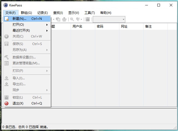Open the 群组(G) menu
This screenshot has height=131, width=178.
[x=26, y=13]
